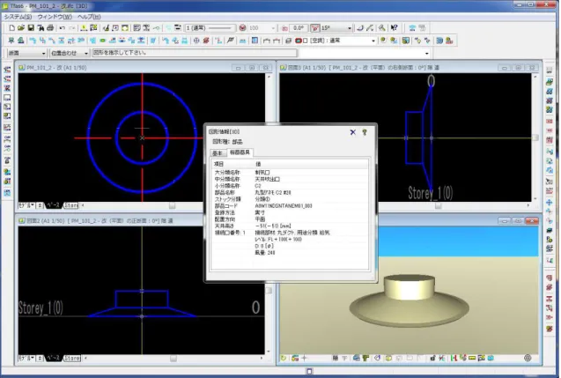Click the pan cross icon in the 3D view toolbar

(x=305, y=358)
